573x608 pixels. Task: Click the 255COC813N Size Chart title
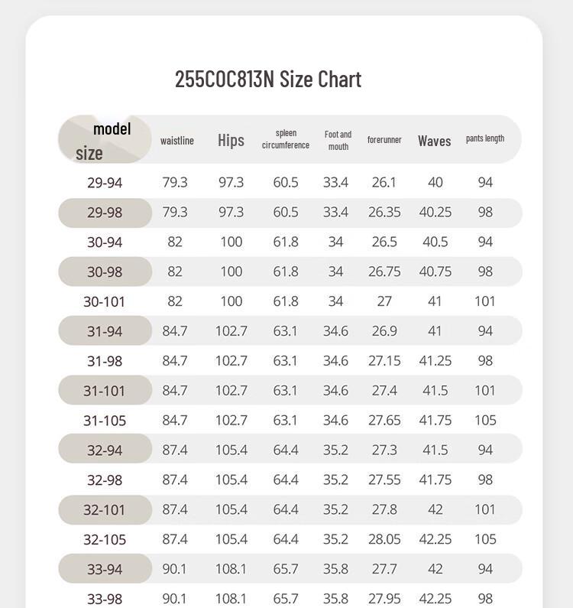(x=268, y=79)
